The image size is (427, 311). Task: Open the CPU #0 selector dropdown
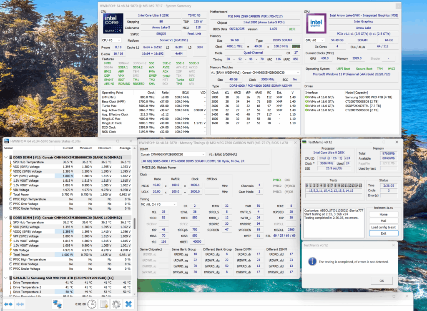click(111, 40)
